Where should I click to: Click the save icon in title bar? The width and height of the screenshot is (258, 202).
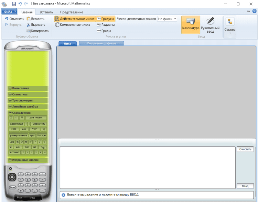(x=14, y=4)
